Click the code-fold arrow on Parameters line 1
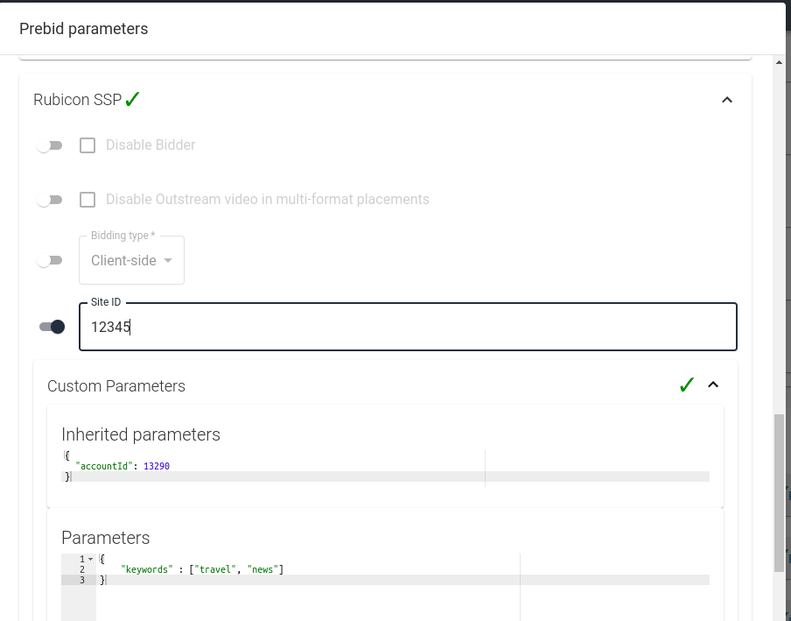The height and width of the screenshot is (621, 791). click(91, 558)
